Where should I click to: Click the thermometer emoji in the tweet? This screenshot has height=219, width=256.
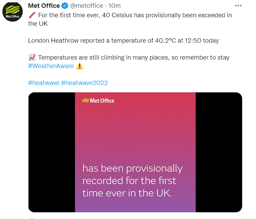point(32,15)
